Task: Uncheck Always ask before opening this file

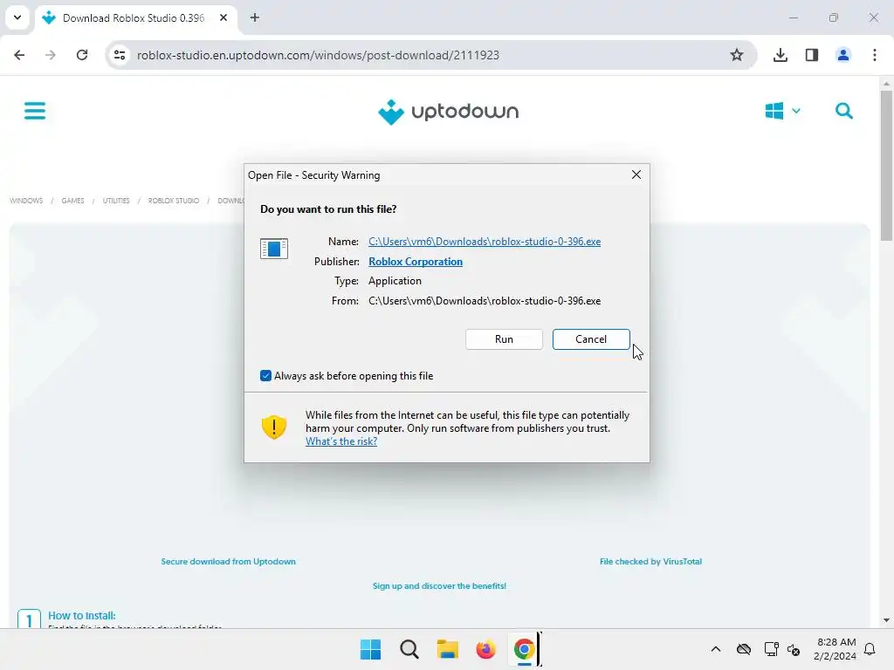Action: click(x=265, y=375)
